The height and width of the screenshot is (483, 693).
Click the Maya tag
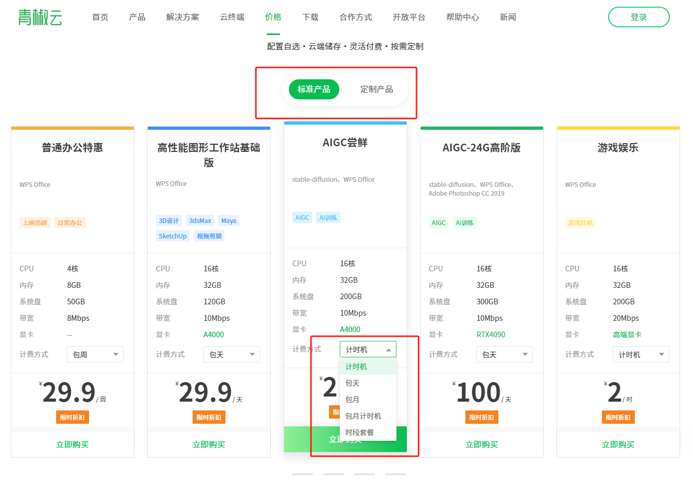229,220
